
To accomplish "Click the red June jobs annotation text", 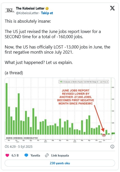I will (76, 97).
